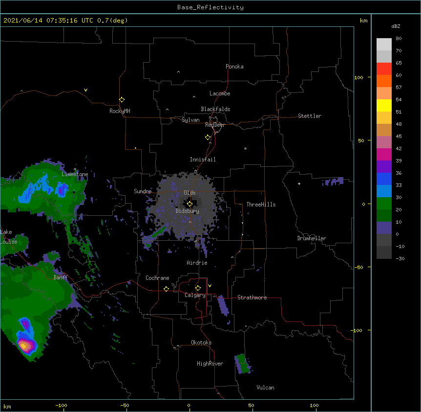This screenshot has width=421, height=412.
Task: Click the green echo patch between HighRiver and Vulcan
Action: tap(244, 364)
